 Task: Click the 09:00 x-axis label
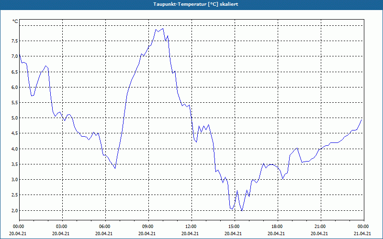pyautogui.click(x=147, y=227)
